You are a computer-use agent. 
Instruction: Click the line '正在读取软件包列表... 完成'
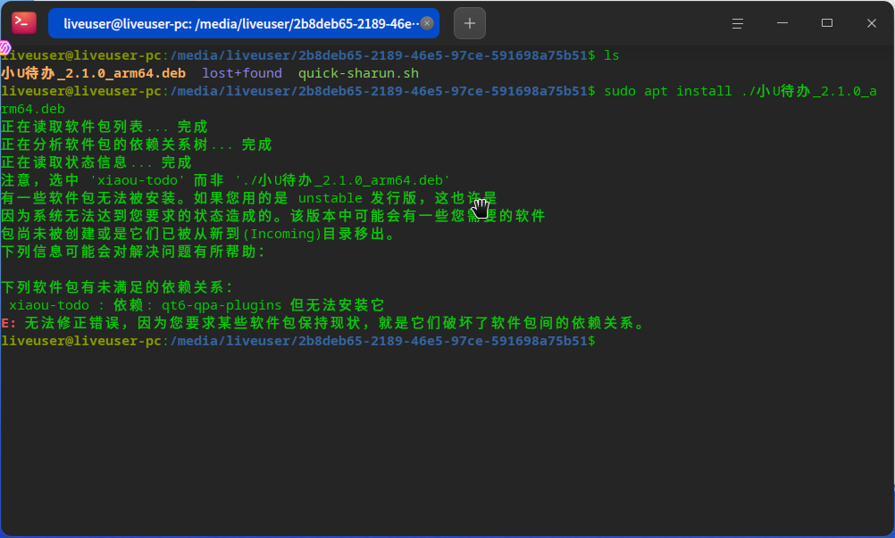pos(105,127)
